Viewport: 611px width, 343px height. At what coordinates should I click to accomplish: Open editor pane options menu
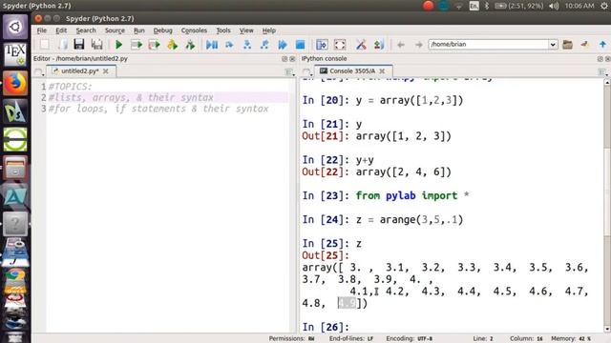point(289,72)
